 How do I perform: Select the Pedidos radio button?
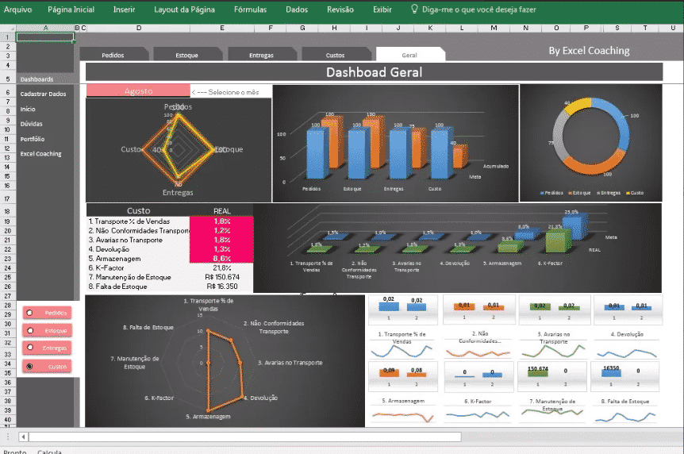click(x=29, y=313)
